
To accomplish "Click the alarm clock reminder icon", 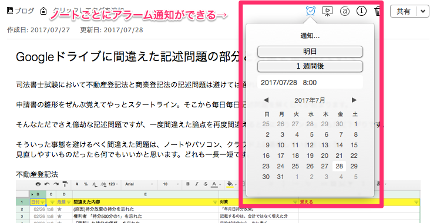I will 310,11.
